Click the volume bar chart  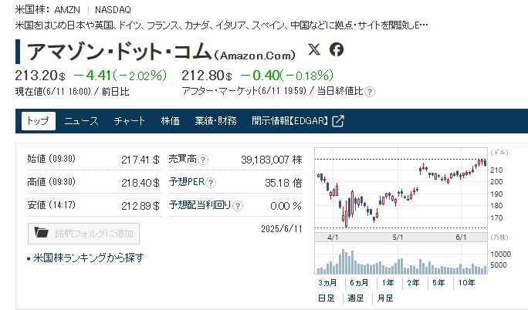point(401,259)
